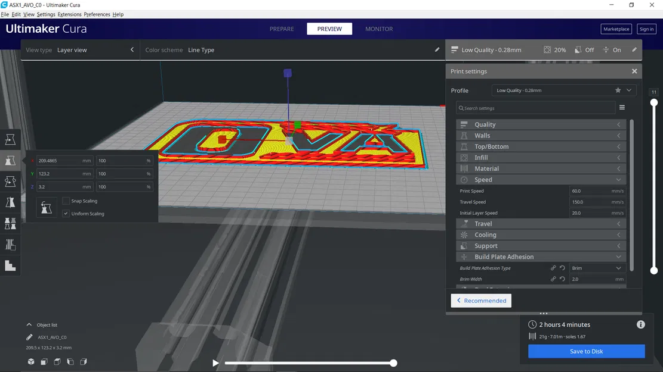The height and width of the screenshot is (372, 663).
Task: Open the File menu
Action: click(x=5, y=14)
